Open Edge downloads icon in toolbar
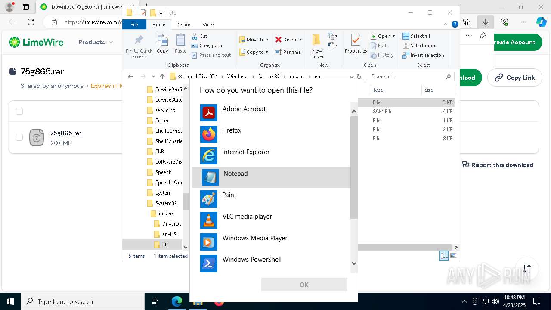This screenshot has width=551, height=310. click(486, 22)
